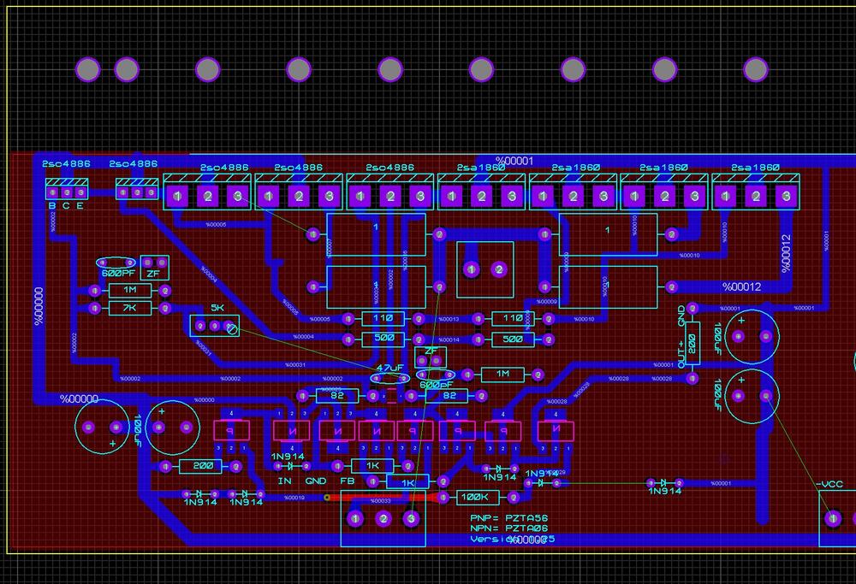856x584 pixels.
Task: Select the ZF component next to 600PF
Action: [154, 268]
